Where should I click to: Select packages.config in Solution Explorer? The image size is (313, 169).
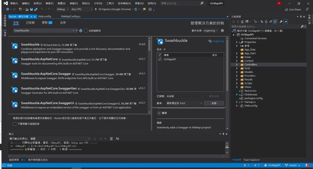[x=253, y=98]
